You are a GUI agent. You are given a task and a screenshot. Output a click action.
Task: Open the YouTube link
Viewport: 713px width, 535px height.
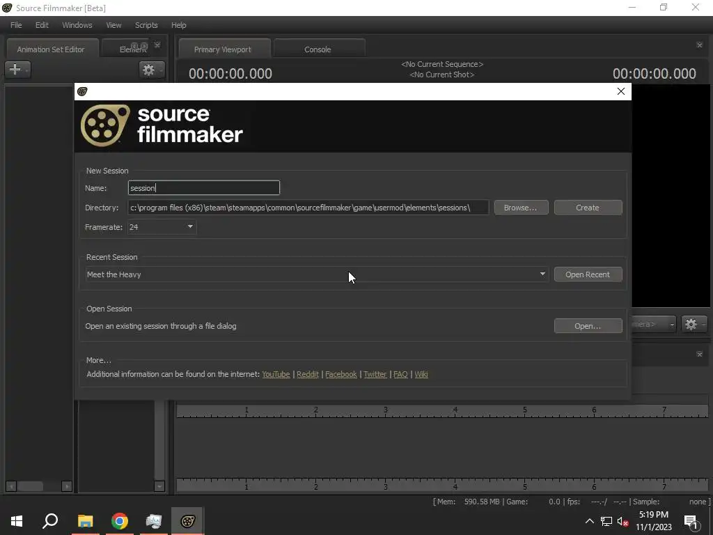(x=276, y=374)
